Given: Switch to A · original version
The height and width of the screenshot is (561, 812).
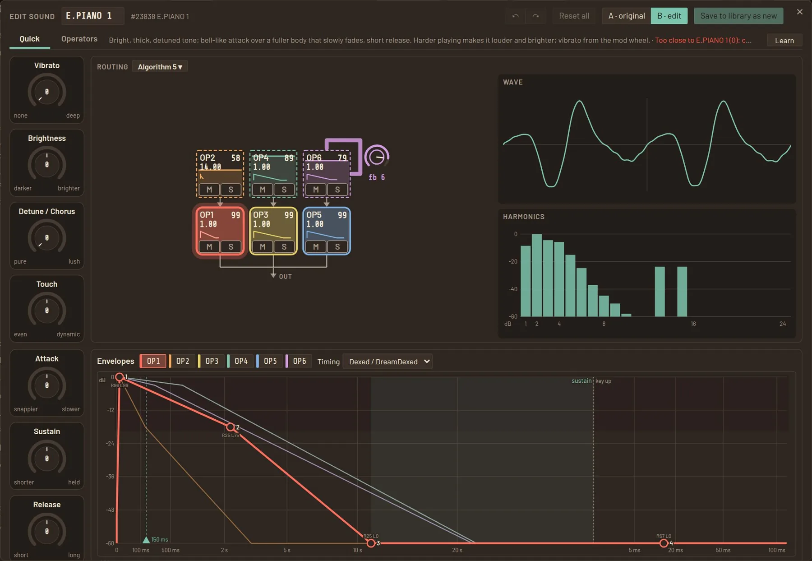Looking at the screenshot, I should (627, 16).
